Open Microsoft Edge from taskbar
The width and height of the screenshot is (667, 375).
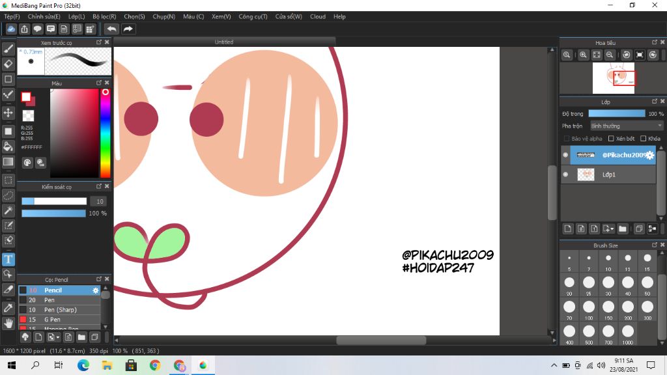[83, 365]
